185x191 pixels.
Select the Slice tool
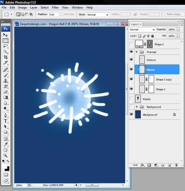[6, 63]
